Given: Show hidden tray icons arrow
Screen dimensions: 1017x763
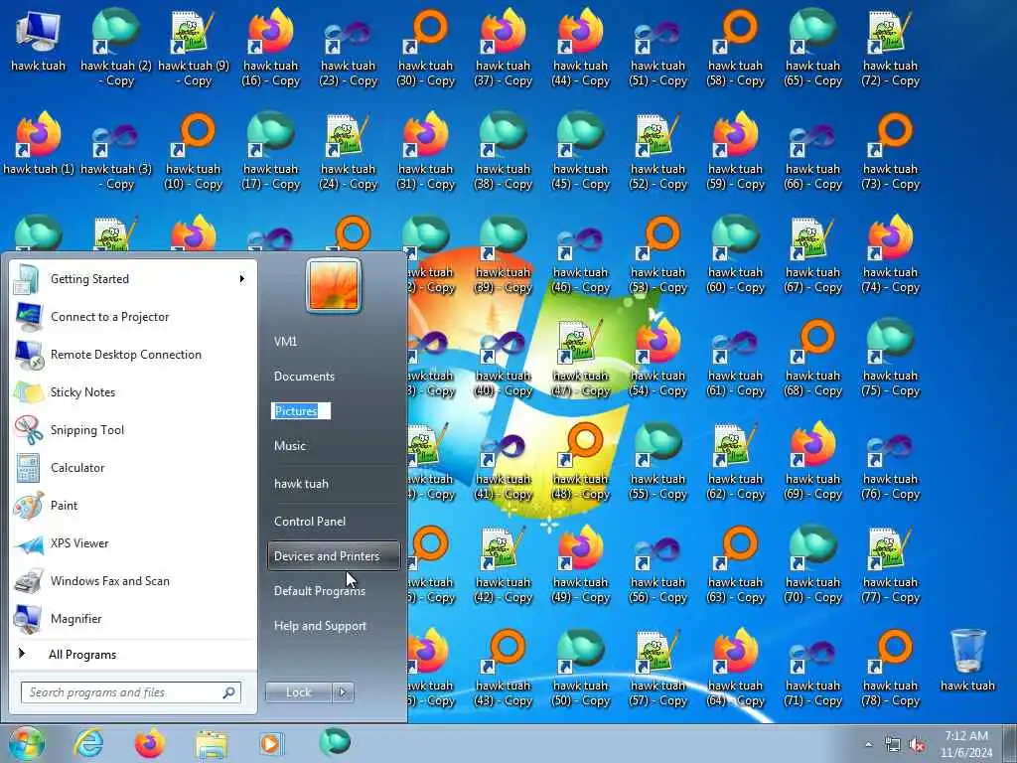Looking at the screenshot, I should 868,745.
